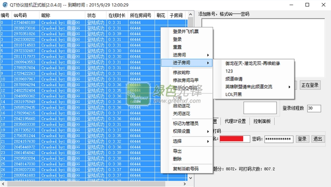Click the horizontal scrollbar thumb

(x=85, y=184)
